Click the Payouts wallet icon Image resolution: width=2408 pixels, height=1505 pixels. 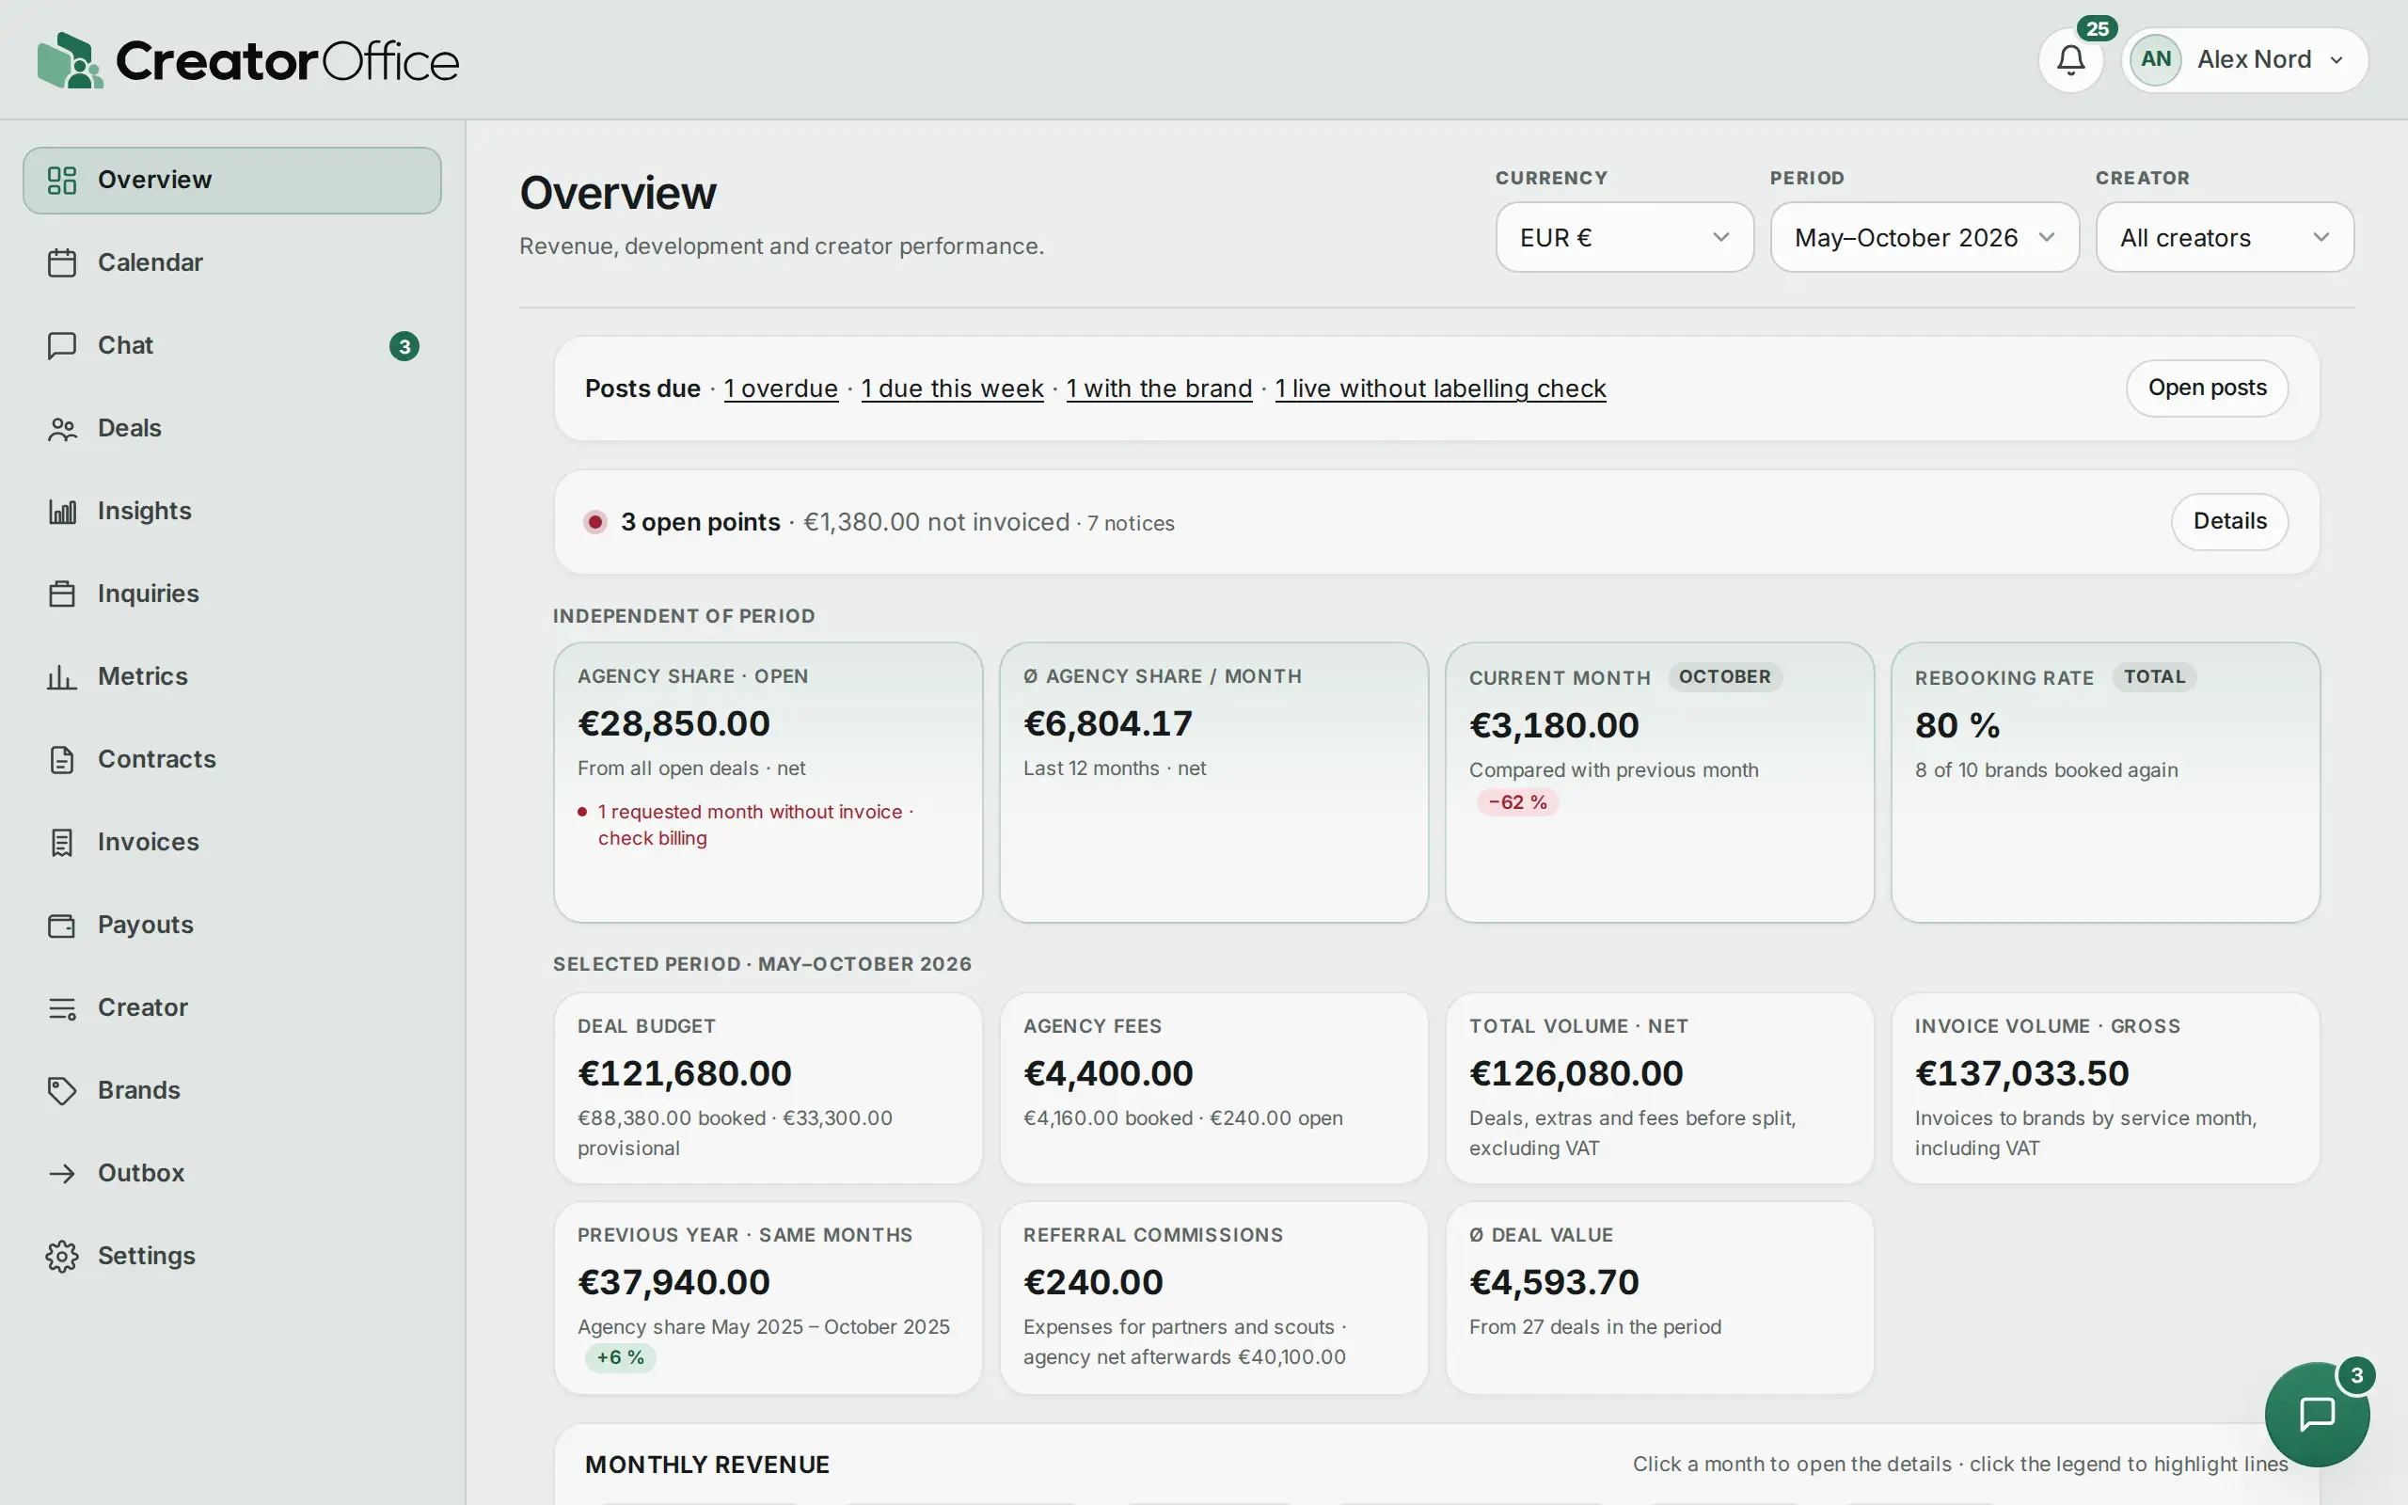62,925
